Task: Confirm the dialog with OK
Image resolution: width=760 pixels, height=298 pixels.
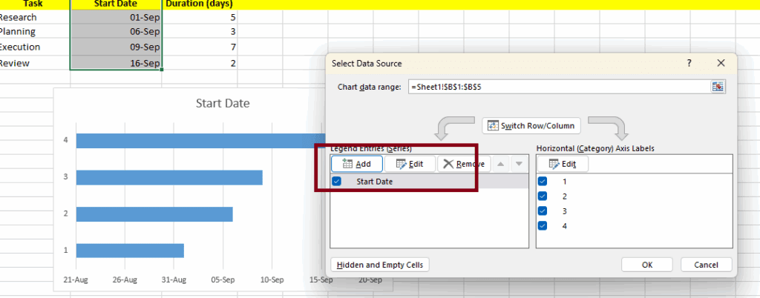Action: point(647,265)
